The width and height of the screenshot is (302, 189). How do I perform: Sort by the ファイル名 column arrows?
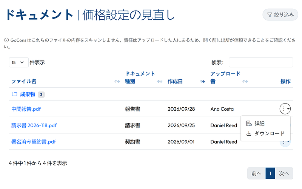(x=117, y=81)
